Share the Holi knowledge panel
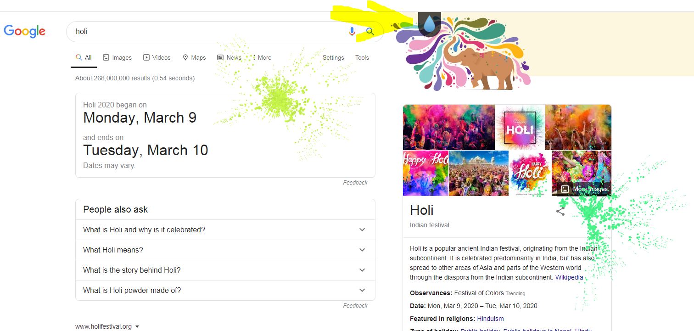Screen dimensions: 694x331 click(x=560, y=211)
